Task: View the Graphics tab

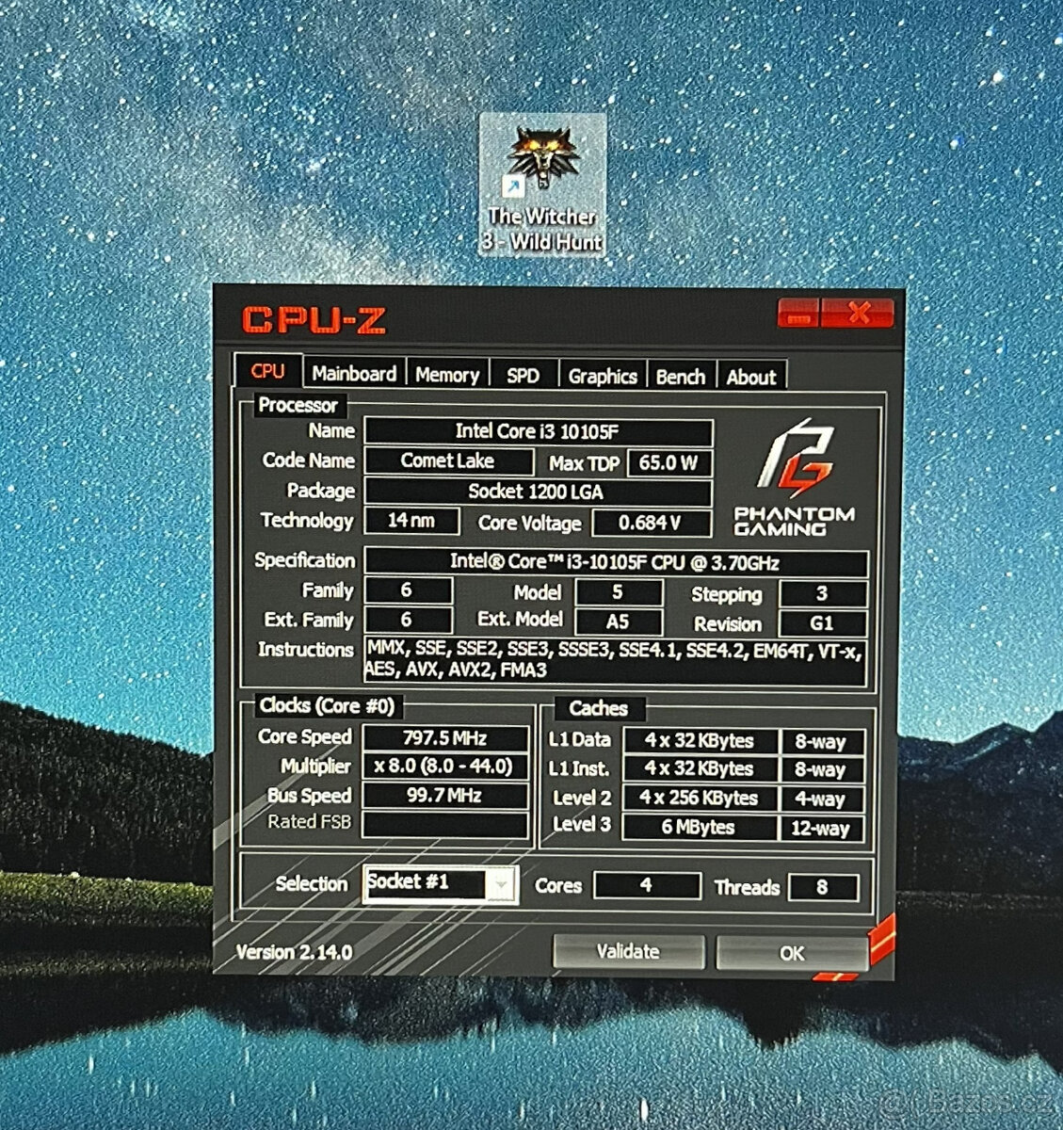Action: [x=603, y=376]
